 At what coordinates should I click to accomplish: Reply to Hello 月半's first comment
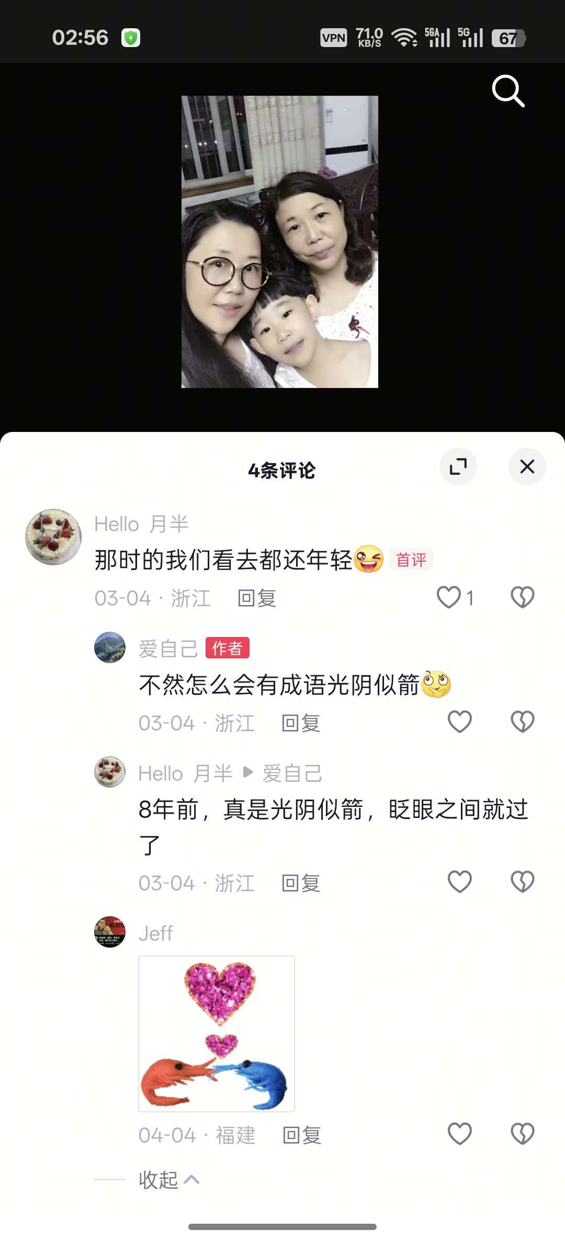click(256, 598)
